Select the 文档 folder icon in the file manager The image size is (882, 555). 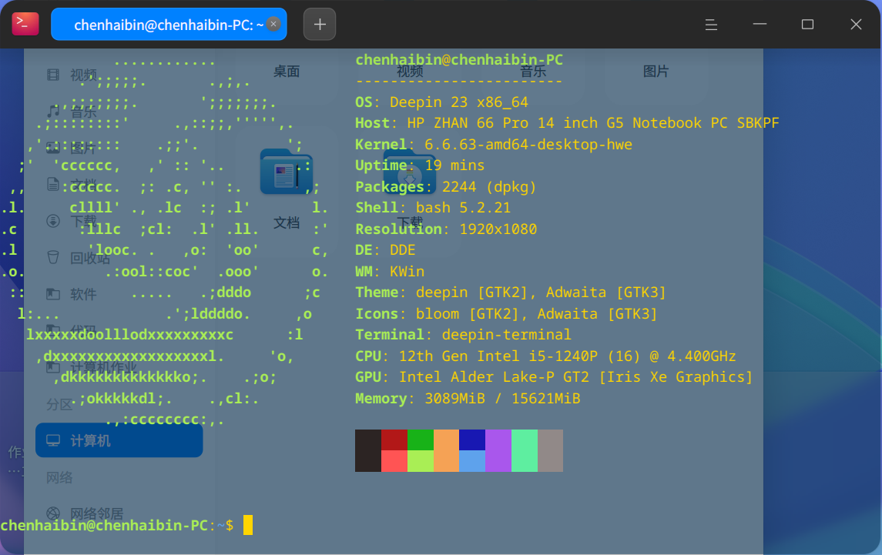(x=287, y=172)
